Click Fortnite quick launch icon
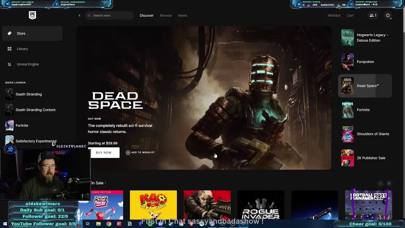Viewport: 405px width, 228px height. pos(9,125)
